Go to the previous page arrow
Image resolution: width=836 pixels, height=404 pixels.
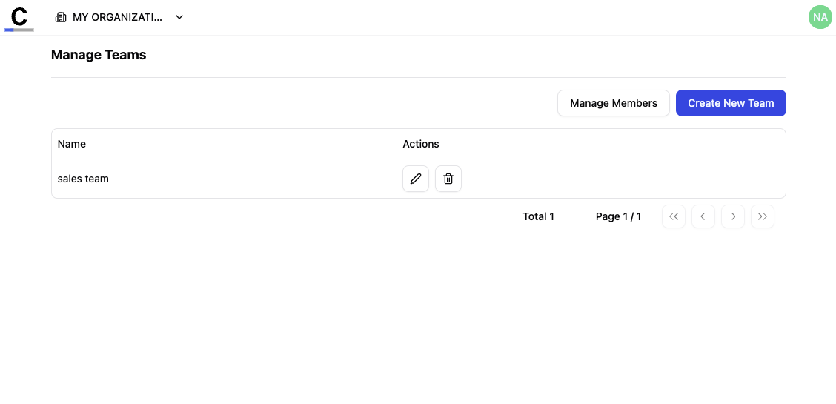coord(703,216)
